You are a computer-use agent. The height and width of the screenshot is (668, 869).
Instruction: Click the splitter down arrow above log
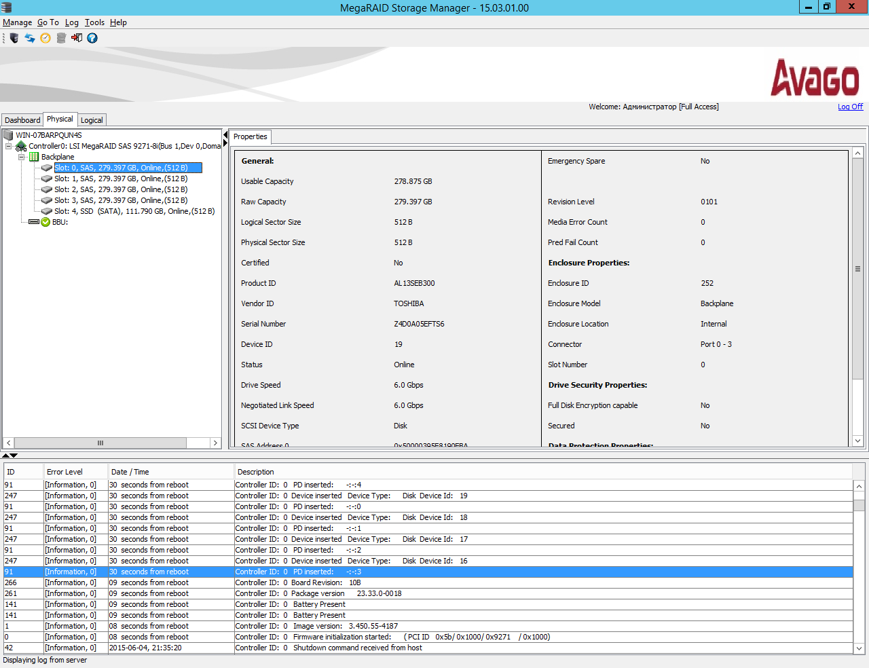click(14, 456)
